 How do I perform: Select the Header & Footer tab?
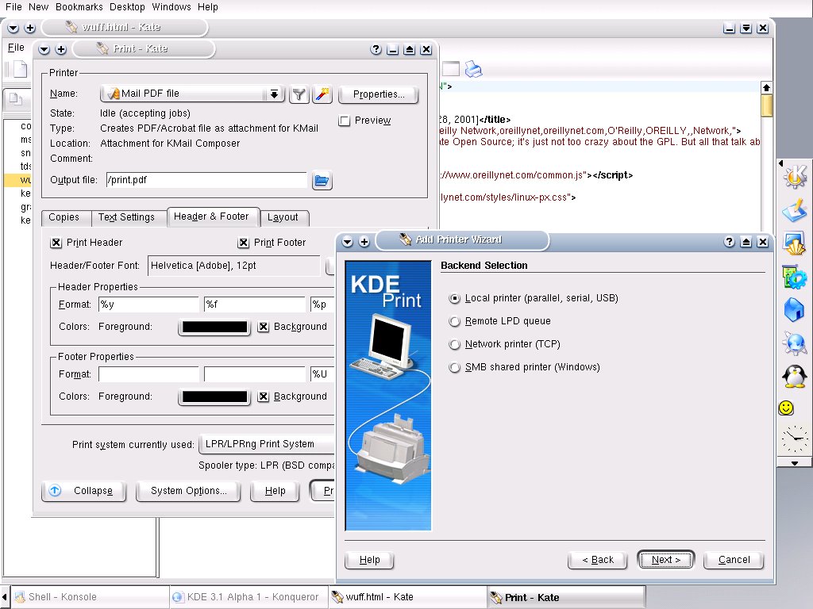tap(211, 216)
